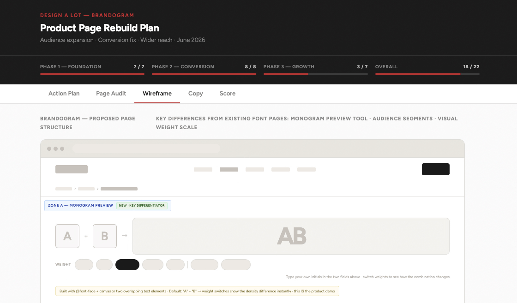
Task: Click the black button in wireframe nav
Action: coord(436,169)
